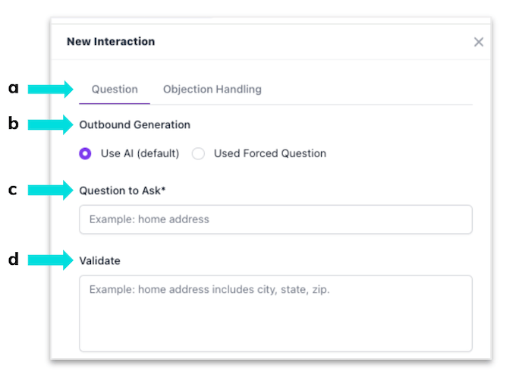Click the 'Used Forced Question' option text
Screen dimensions: 516x378
point(269,153)
